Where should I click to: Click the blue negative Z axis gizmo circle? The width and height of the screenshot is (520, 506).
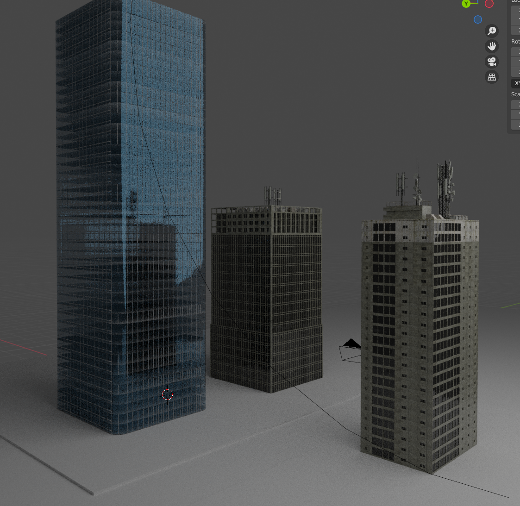(x=478, y=19)
